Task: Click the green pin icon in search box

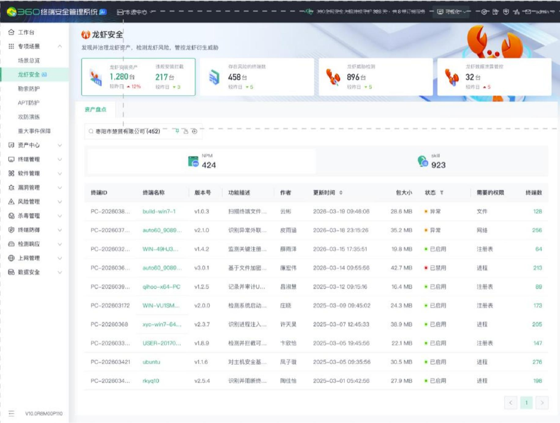Action: pos(177,131)
